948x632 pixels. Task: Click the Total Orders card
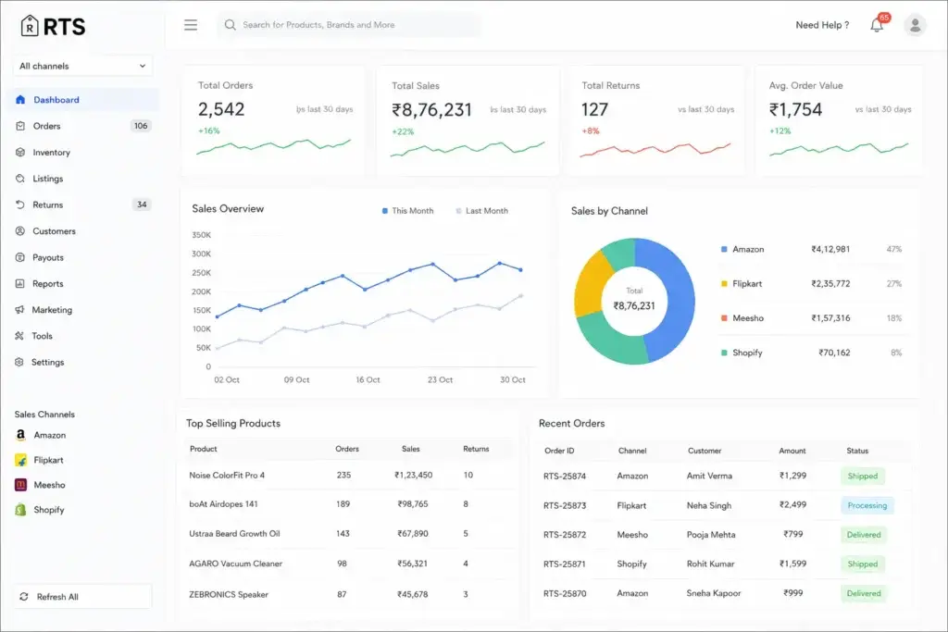[x=273, y=120]
